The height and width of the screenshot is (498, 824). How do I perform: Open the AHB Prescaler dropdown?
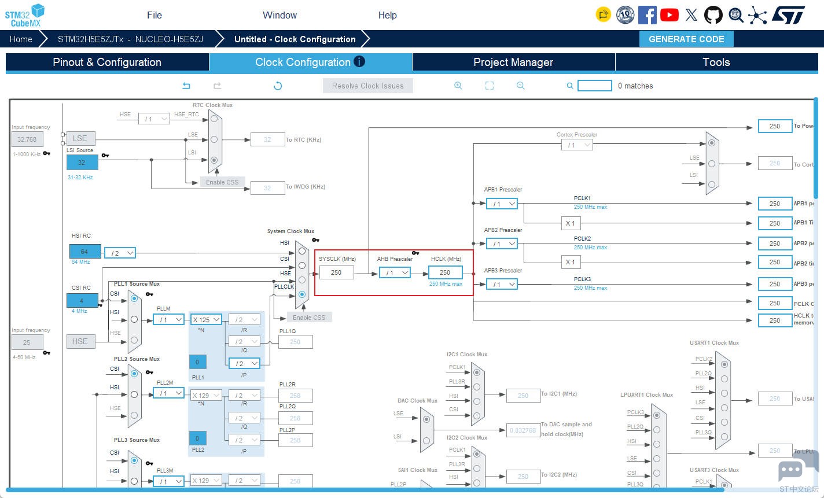pos(395,272)
